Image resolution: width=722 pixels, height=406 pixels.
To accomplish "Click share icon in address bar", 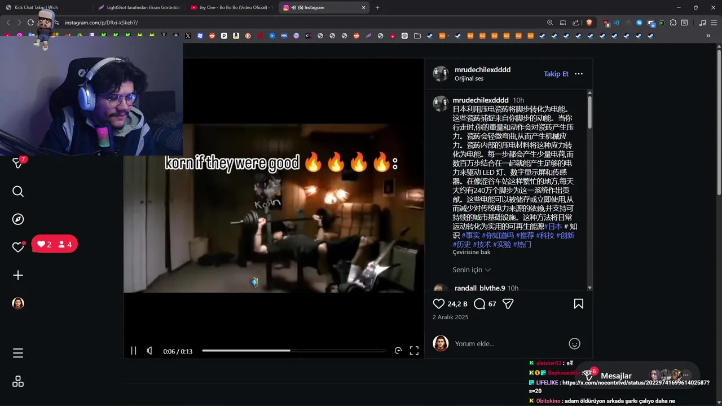I will [575, 23].
